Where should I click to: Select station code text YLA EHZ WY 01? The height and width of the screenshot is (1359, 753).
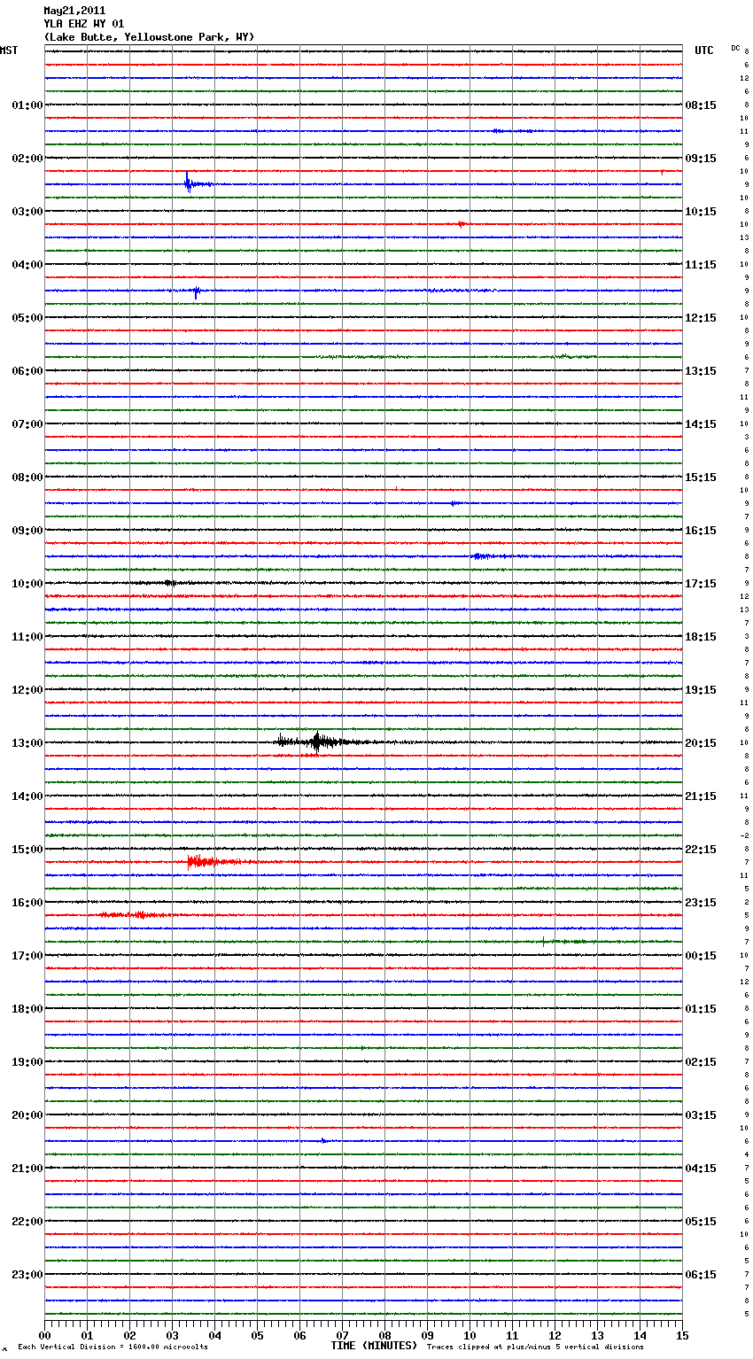(x=83, y=24)
